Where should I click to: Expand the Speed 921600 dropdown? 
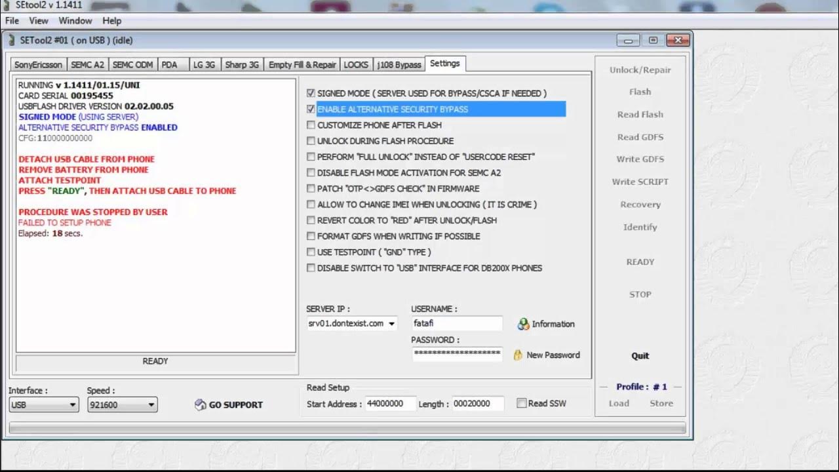pyautogui.click(x=151, y=405)
